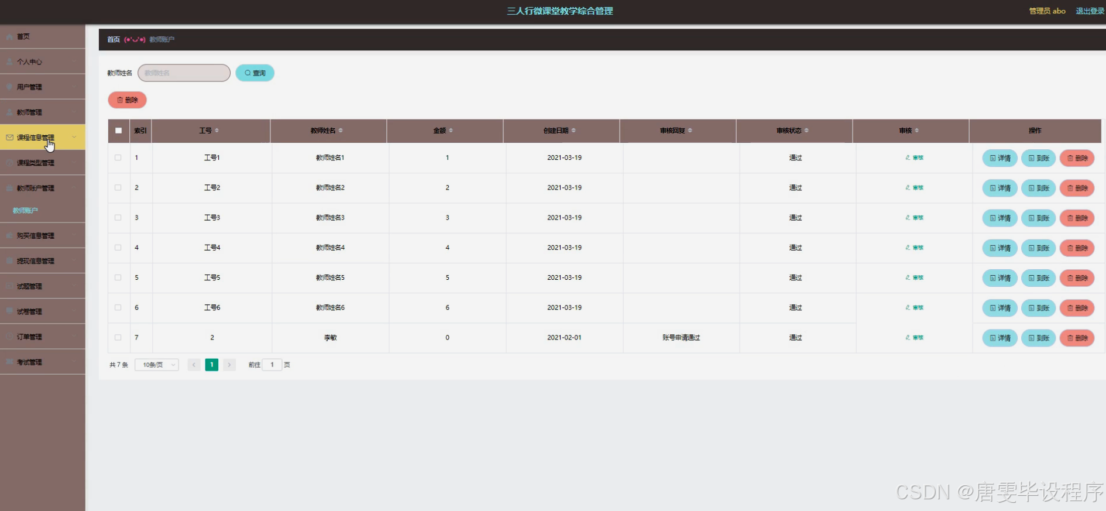Click the sort arrows next to 创建日期
Image resolution: width=1106 pixels, height=511 pixels.
click(573, 131)
